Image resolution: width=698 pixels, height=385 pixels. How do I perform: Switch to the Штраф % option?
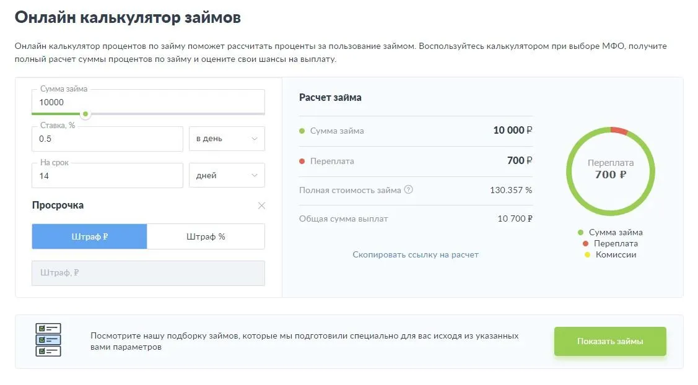pos(206,236)
